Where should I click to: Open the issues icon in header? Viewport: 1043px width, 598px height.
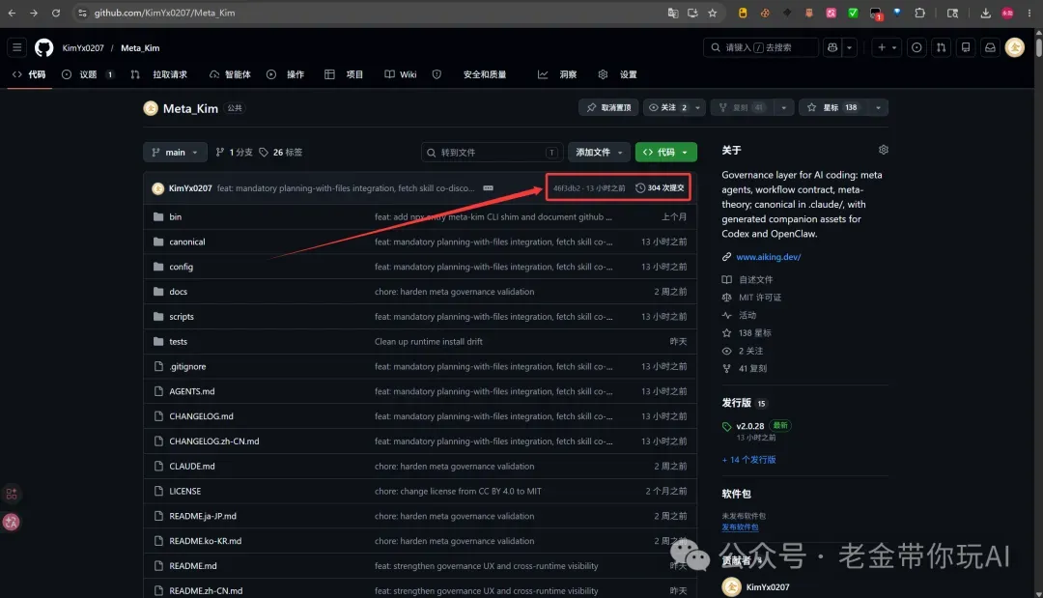coord(916,48)
